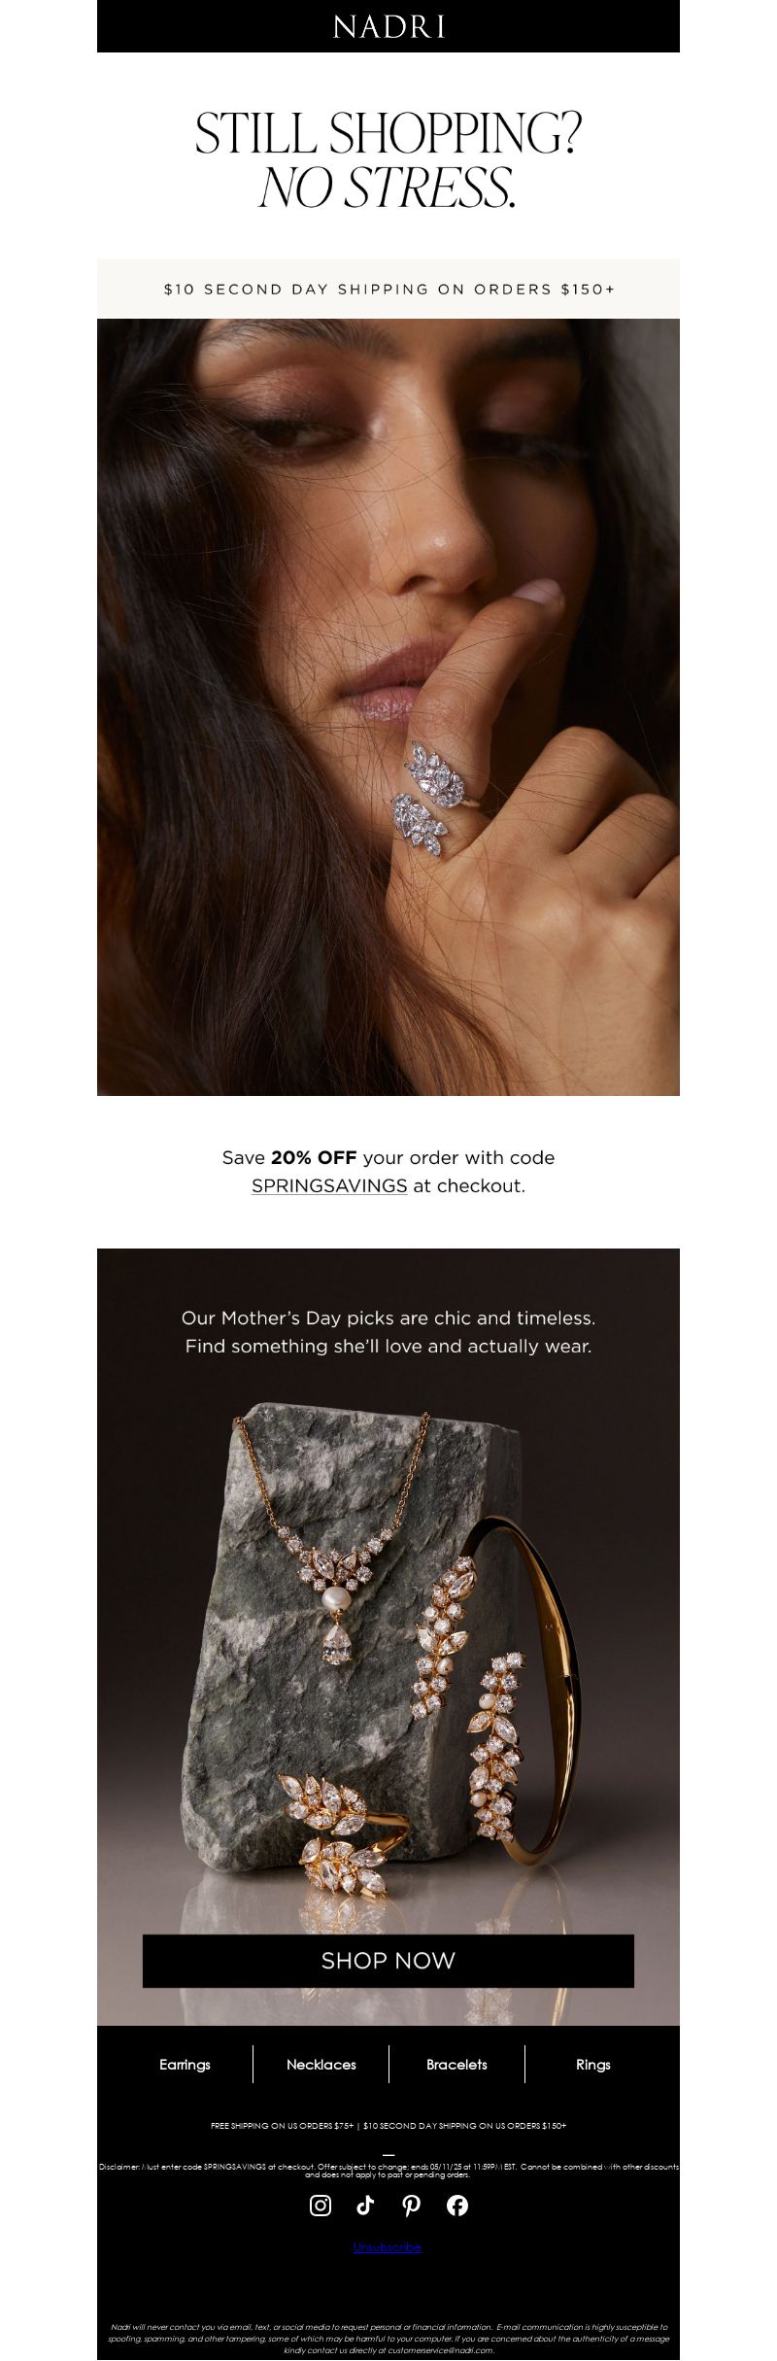Click the SHOP NOW button

point(388,1960)
